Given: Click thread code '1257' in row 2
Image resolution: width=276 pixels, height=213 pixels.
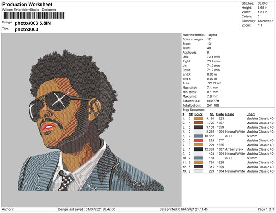Looking at the screenshot, I should tap(220, 123).
